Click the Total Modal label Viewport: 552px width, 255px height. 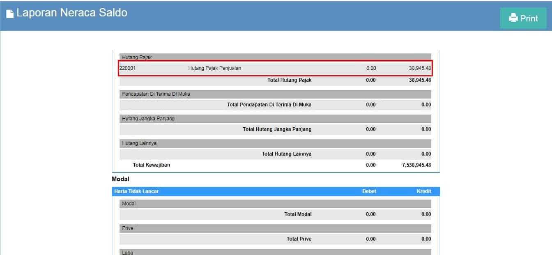tap(298, 214)
